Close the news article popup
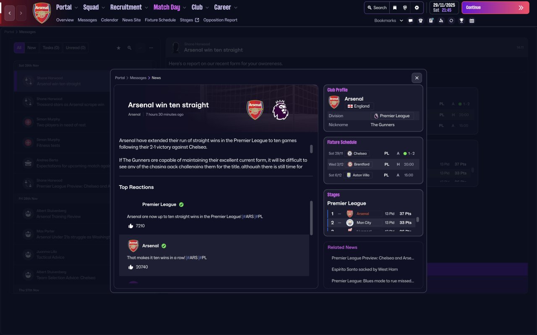Viewport: 537px width, 335px height. (417, 78)
